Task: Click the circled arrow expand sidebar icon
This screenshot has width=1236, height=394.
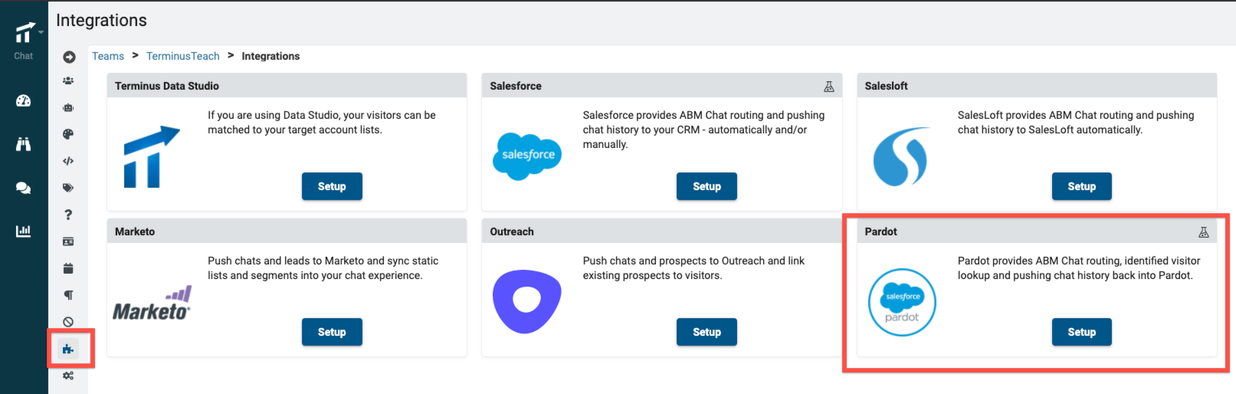Action: click(x=69, y=57)
